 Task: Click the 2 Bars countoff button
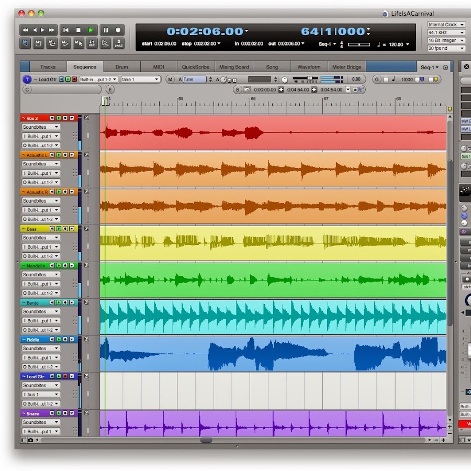(119, 43)
